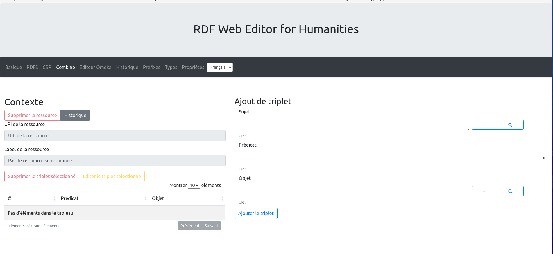Open the Historique button under Contexte
The image size is (553, 254).
[75, 115]
